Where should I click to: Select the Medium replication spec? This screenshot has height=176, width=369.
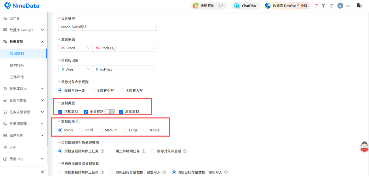(x=101, y=130)
